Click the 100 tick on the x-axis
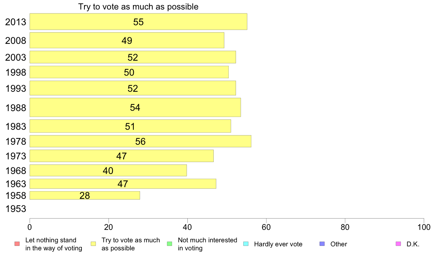Viewport: 434px width, 269px height. pos(424,227)
